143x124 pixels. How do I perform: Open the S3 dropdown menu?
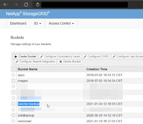point(37,23)
